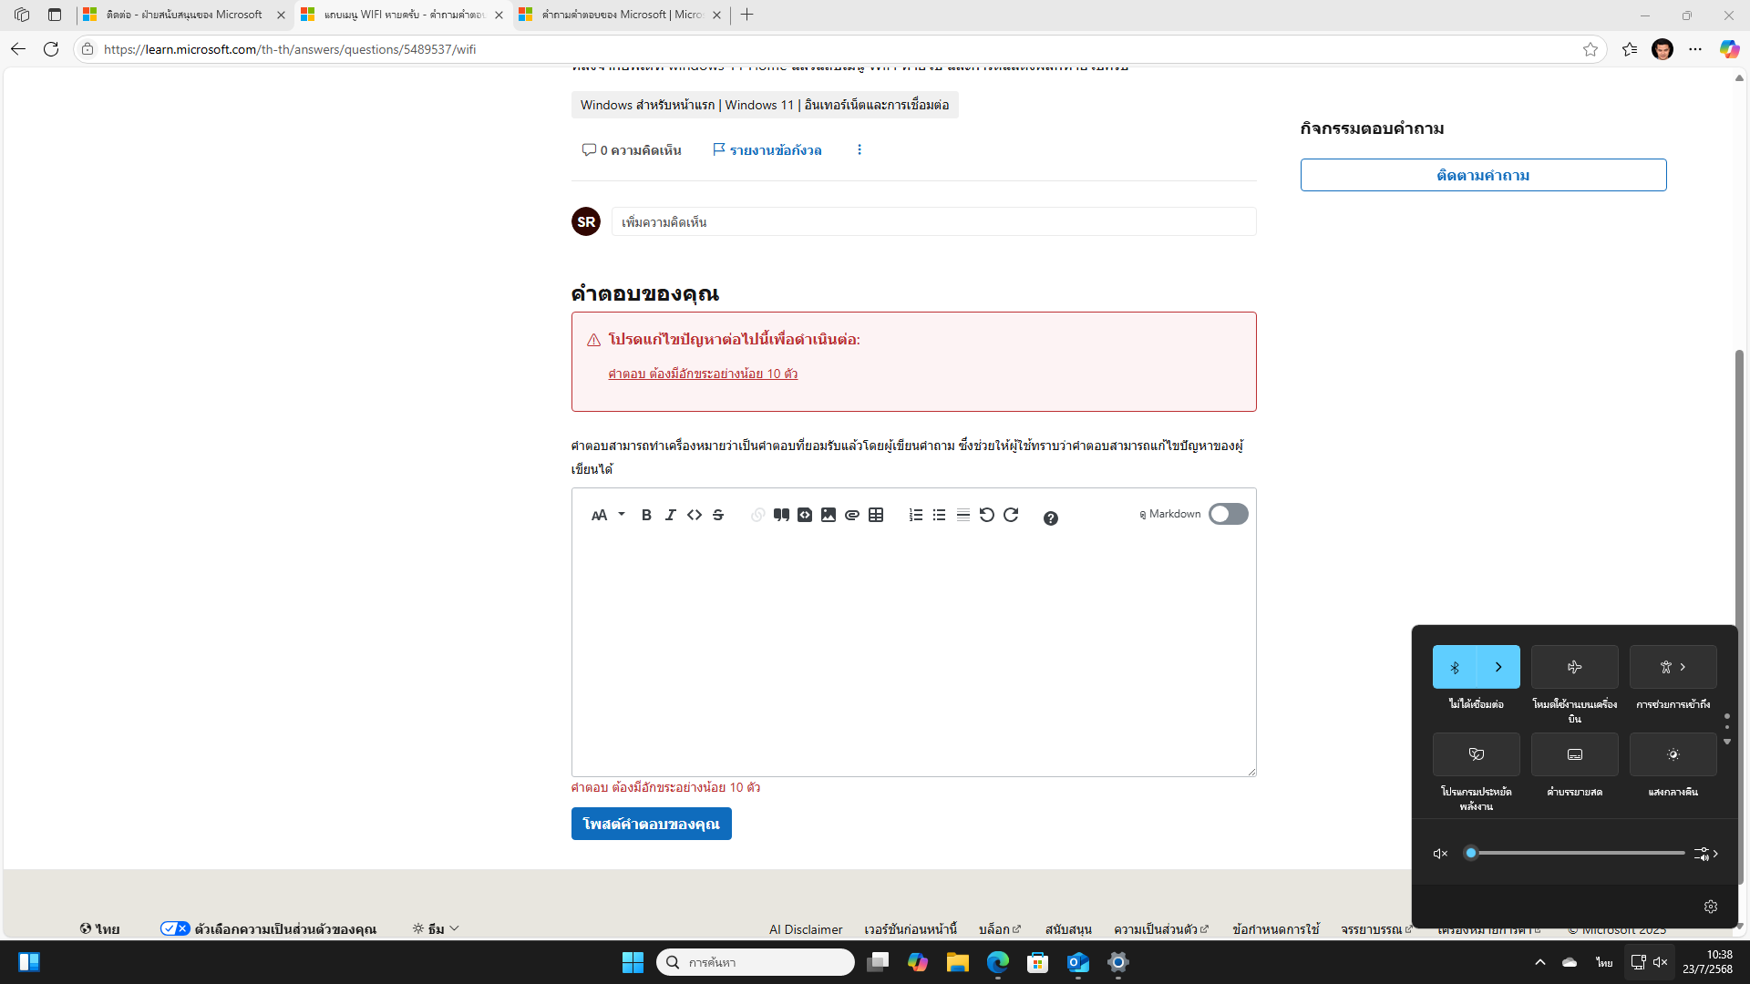The width and height of the screenshot is (1750, 984).
Task: Click inside the answer text area
Action: [913, 656]
